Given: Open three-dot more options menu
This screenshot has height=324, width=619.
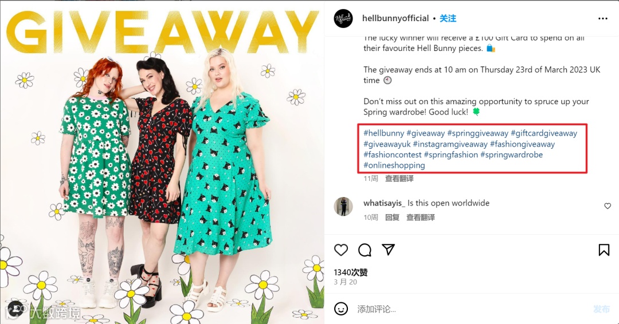Looking at the screenshot, I should pyautogui.click(x=603, y=18).
